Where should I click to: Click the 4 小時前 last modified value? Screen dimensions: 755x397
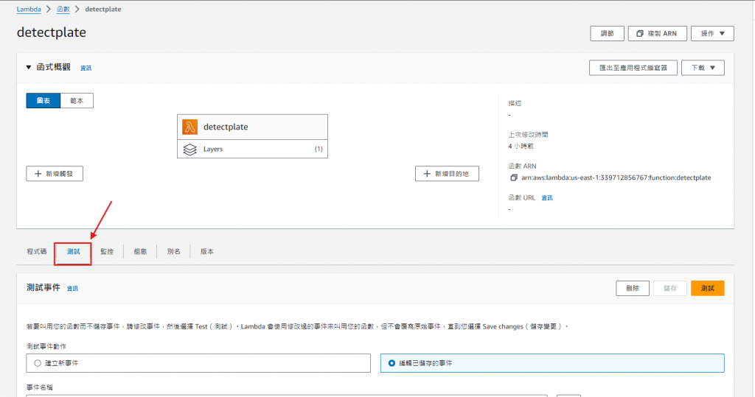tap(521, 147)
